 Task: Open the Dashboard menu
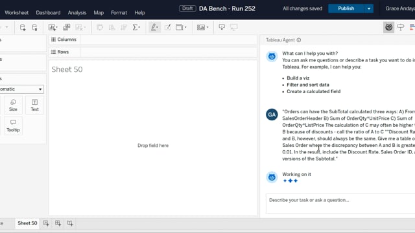(48, 13)
